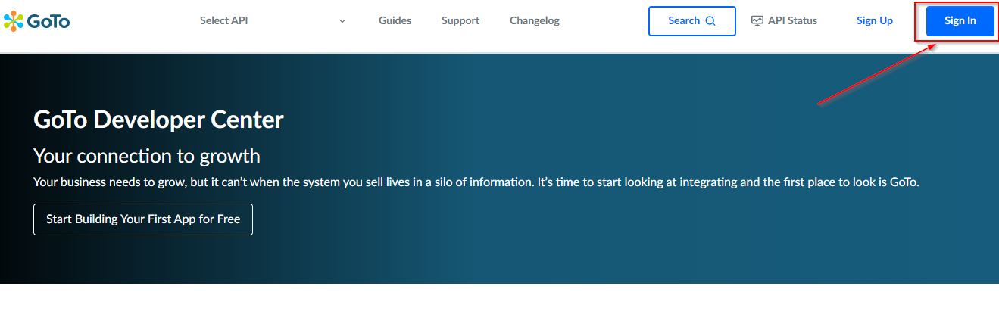
Task: Open the Select API dropdown
Action: pos(223,21)
